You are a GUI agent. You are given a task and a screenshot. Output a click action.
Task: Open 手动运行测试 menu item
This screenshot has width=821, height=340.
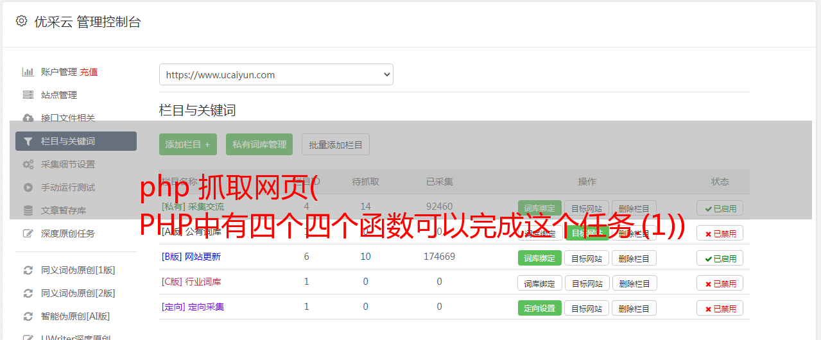(x=68, y=187)
